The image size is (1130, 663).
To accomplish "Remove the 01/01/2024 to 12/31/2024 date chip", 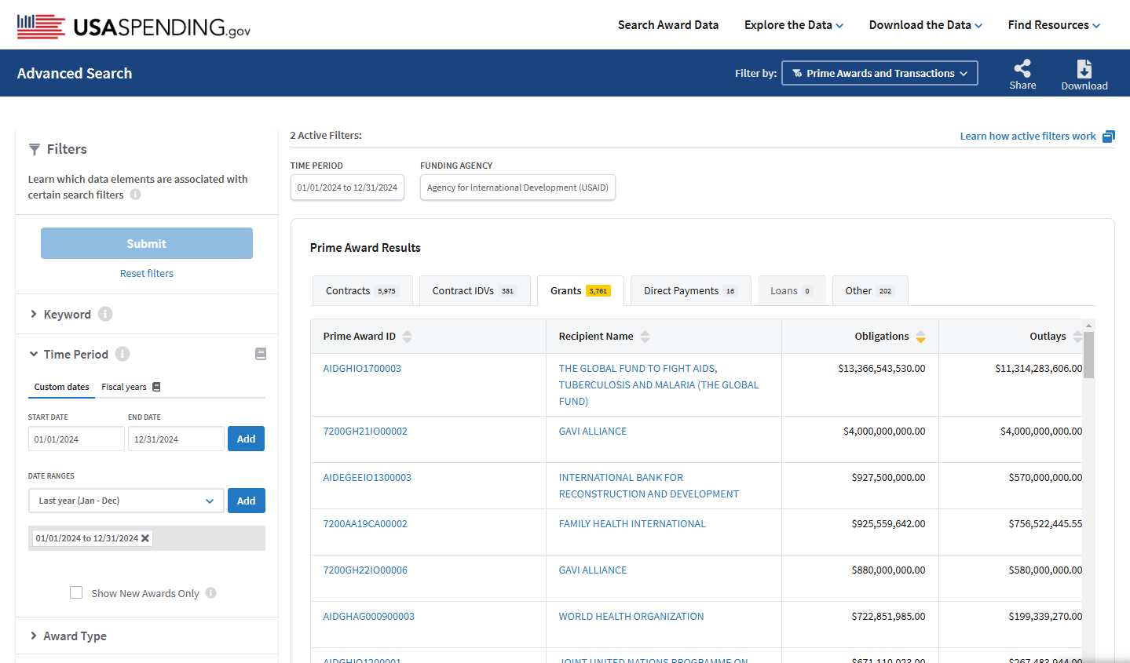I will 145,538.
